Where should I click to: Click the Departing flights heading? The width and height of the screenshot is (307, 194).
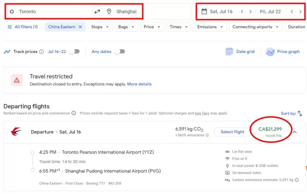(x=27, y=106)
